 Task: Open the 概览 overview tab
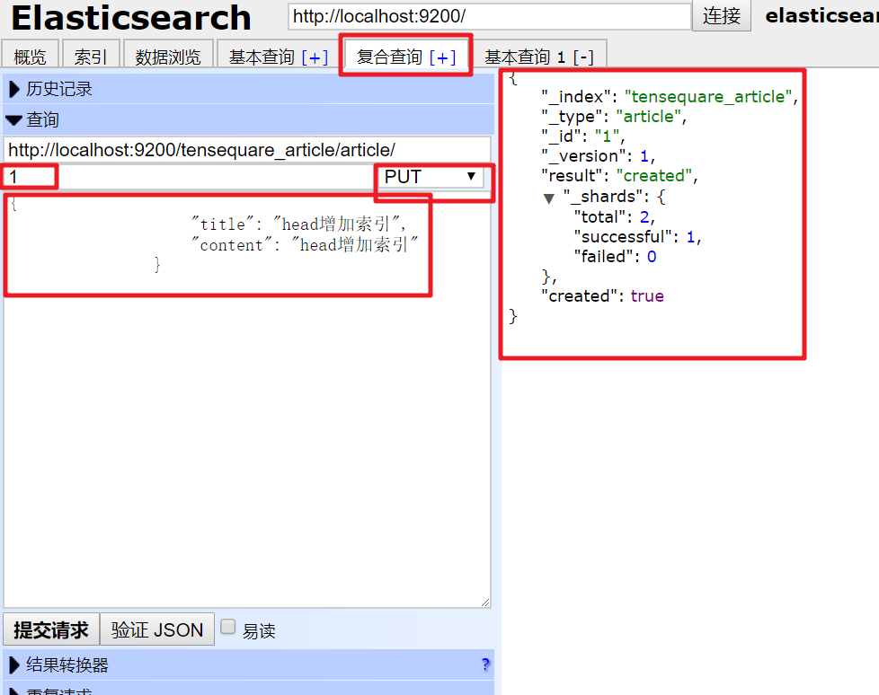[x=30, y=56]
